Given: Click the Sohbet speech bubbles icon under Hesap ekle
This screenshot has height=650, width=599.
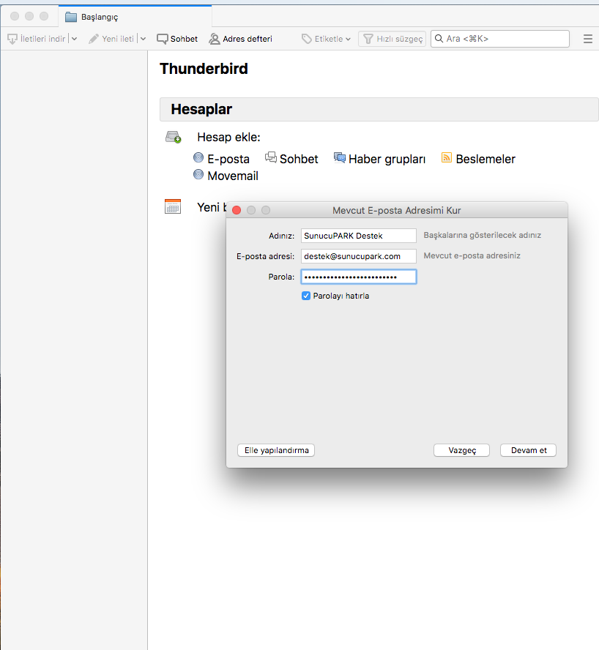Looking at the screenshot, I should click(271, 157).
